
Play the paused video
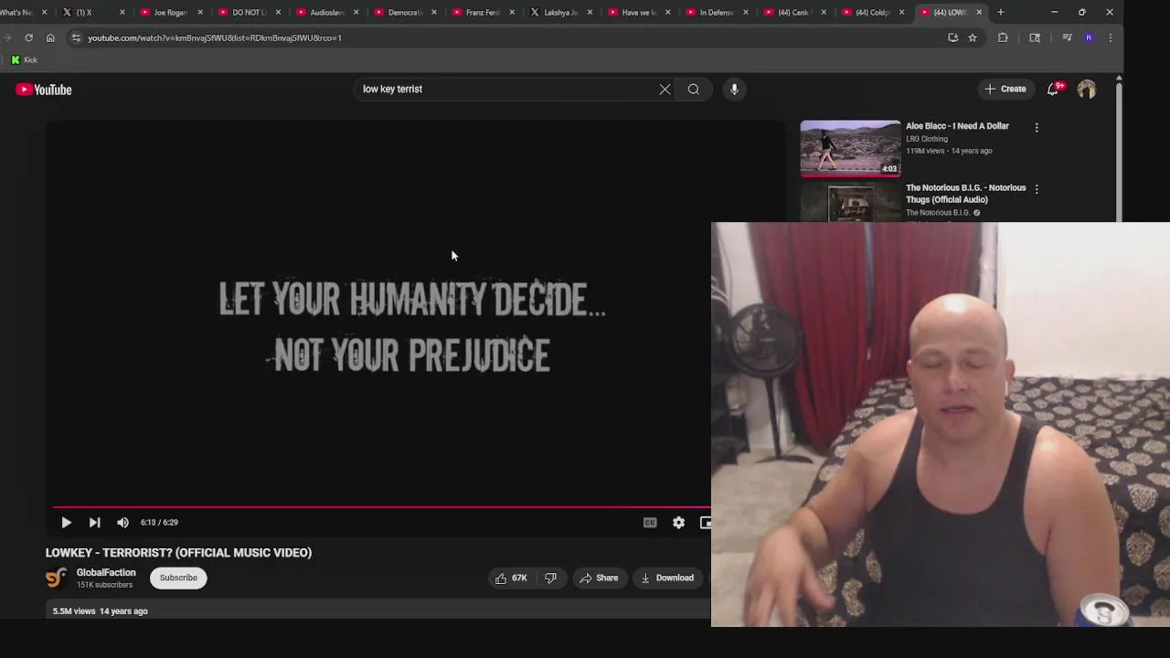click(x=66, y=523)
